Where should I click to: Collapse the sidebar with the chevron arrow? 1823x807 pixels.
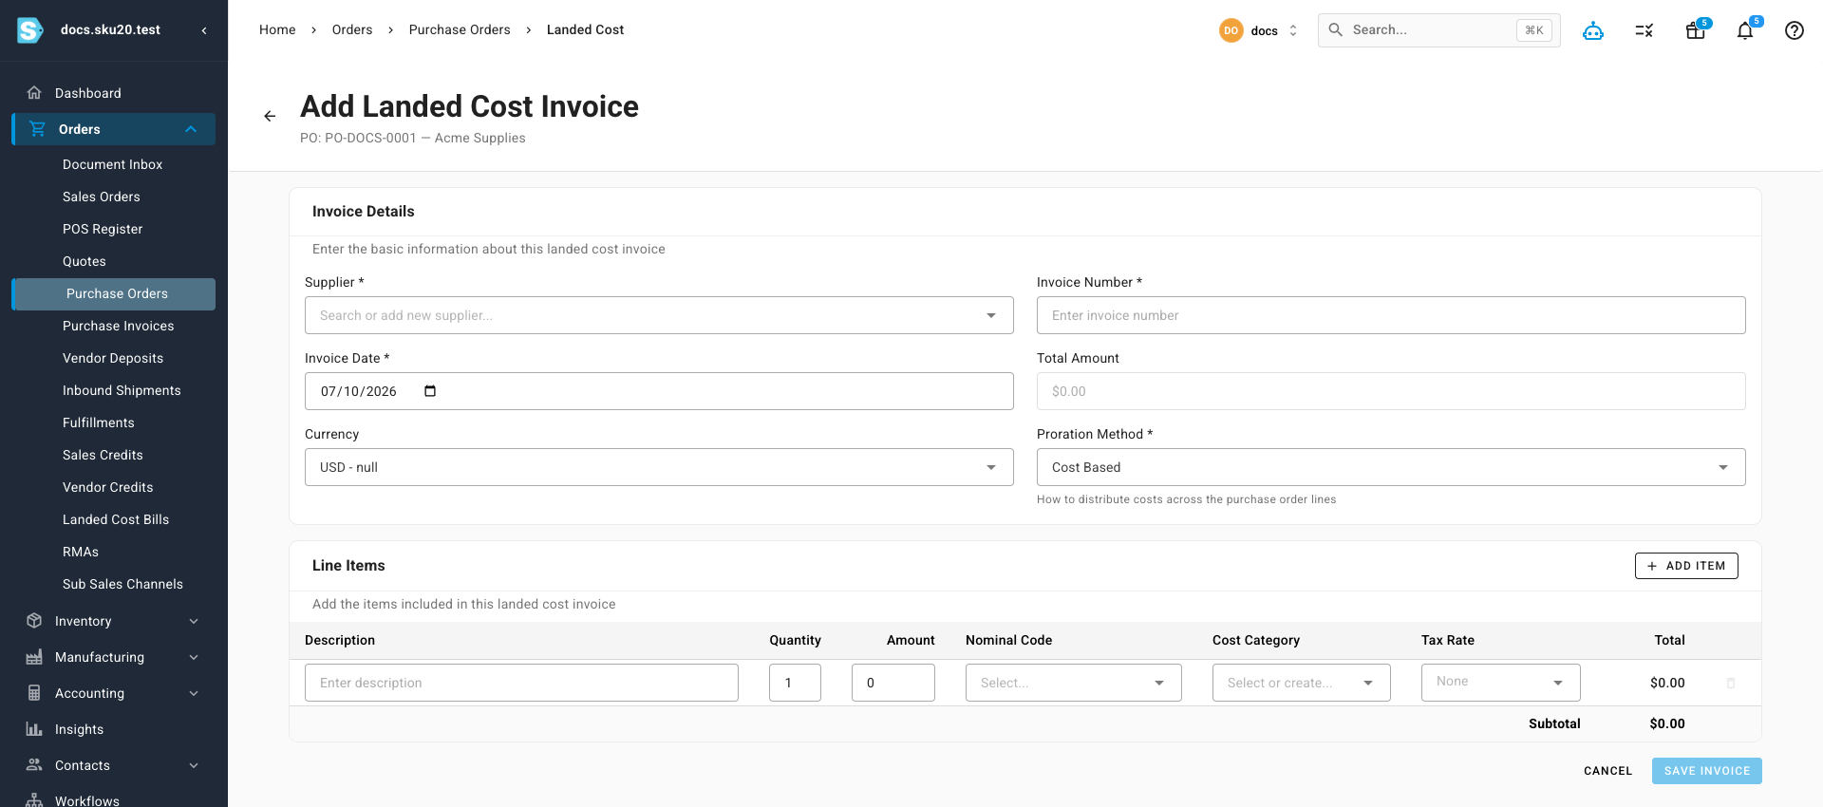click(x=204, y=30)
